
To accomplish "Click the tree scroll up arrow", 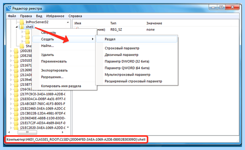I will pyautogui.click(x=68, y=22).
